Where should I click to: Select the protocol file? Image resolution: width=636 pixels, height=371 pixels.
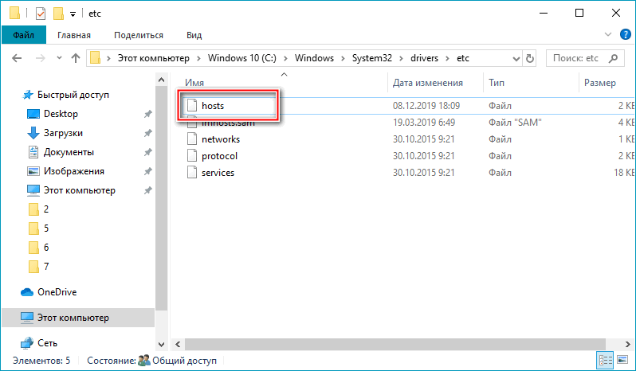pyautogui.click(x=219, y=156)
